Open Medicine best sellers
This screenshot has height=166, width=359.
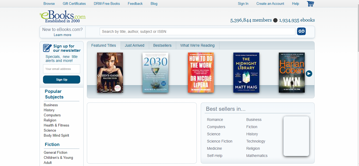click(214, 148)
